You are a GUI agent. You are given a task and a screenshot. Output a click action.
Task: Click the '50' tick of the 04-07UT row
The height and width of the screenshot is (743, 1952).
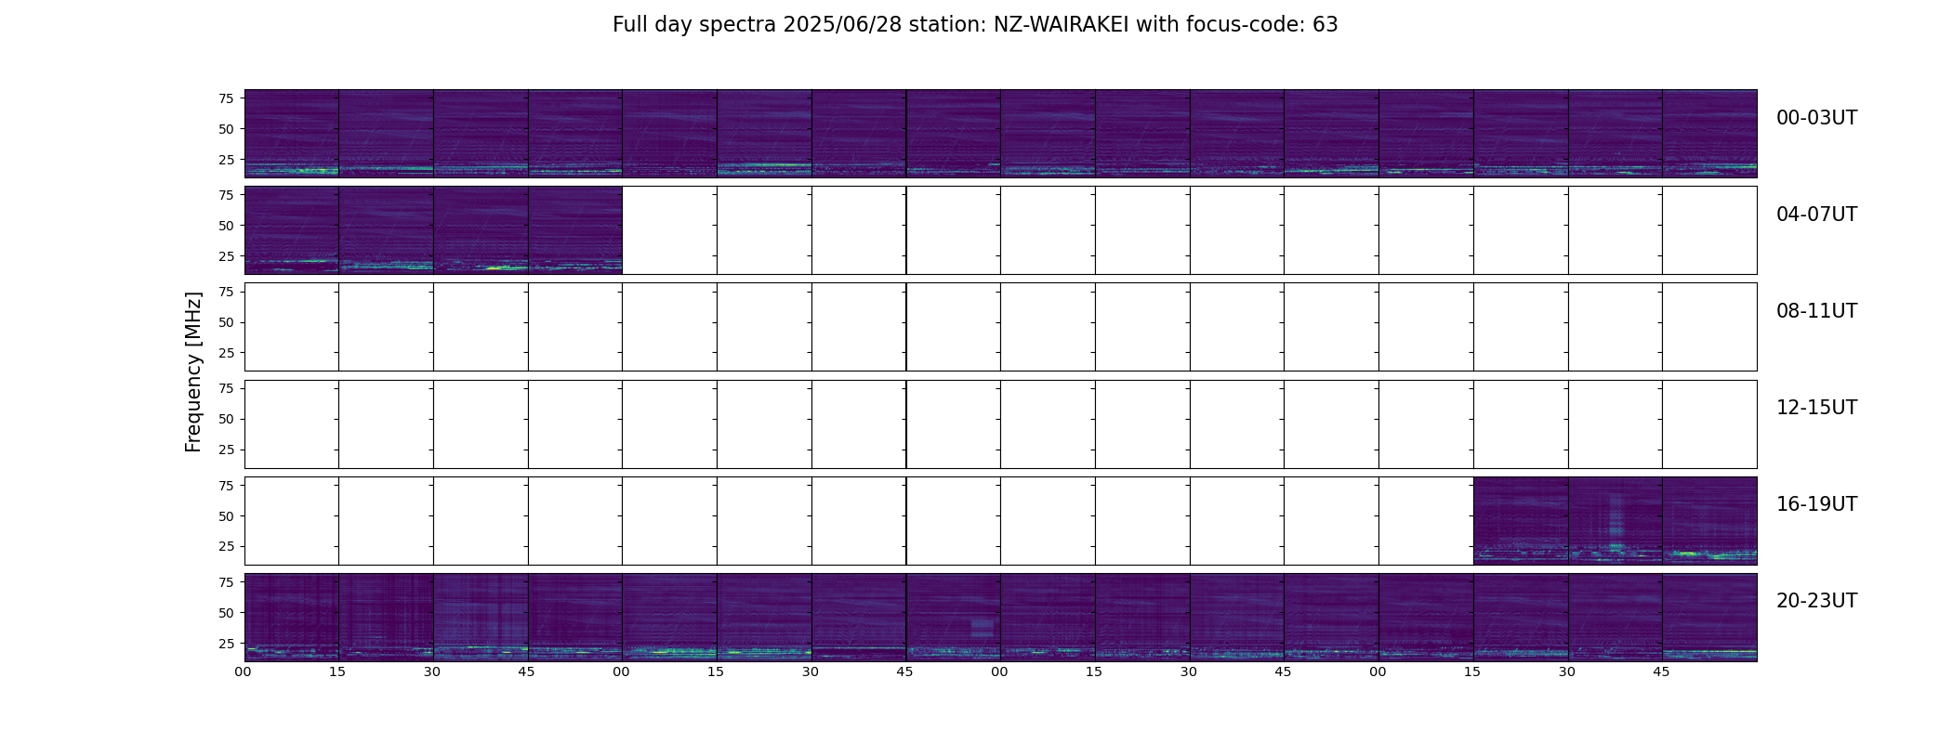pos(226,226)
